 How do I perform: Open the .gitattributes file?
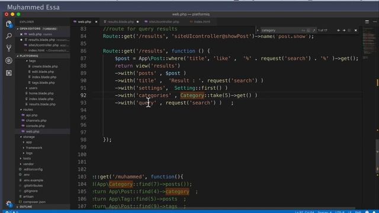pos(33,186)
